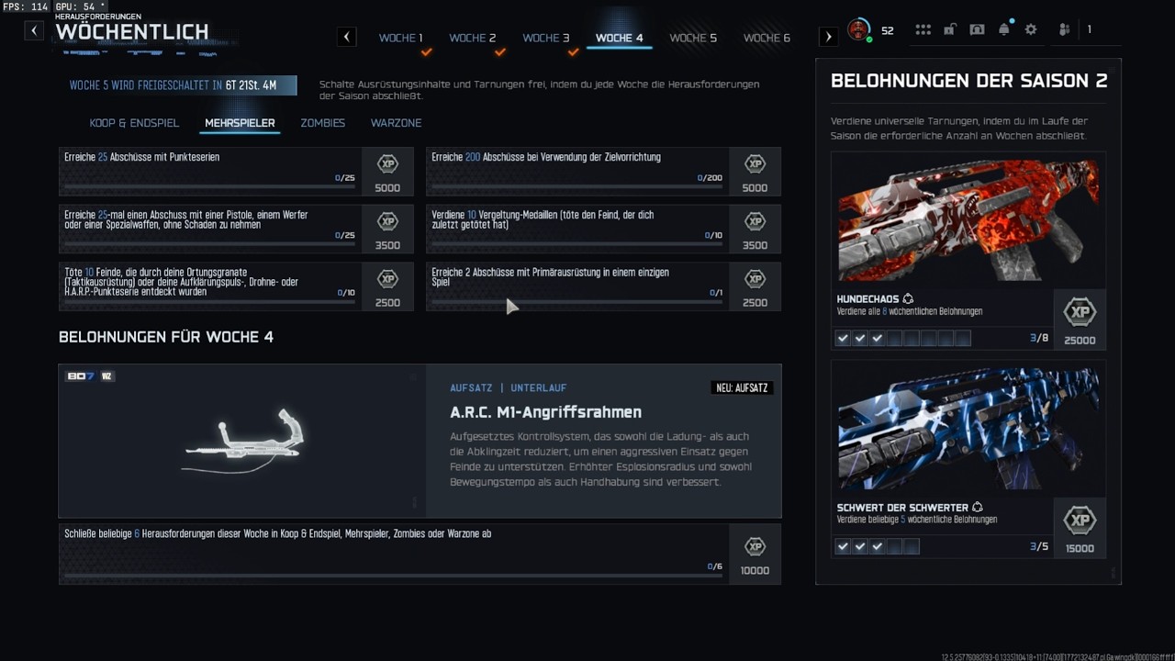Click the open padlock icon
Image resolution: width=1175 pixels, height=661 pixels.
tap(950, 29)
